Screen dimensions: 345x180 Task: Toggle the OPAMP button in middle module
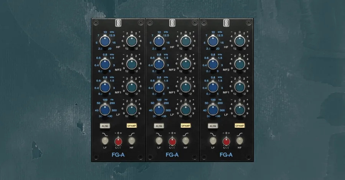pos(186,126)
